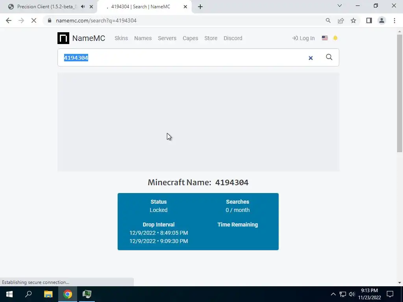Go back with the browser back arrow
This screenshot has width=403, height=302.
[x=9, y=20]
